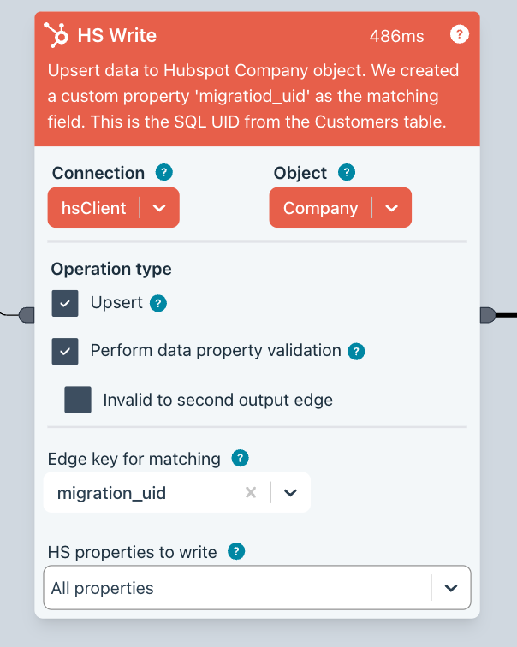Open the migration_uid edge key dropdown arrow
This screenshot has width=517, height=647.
[290, 492]
